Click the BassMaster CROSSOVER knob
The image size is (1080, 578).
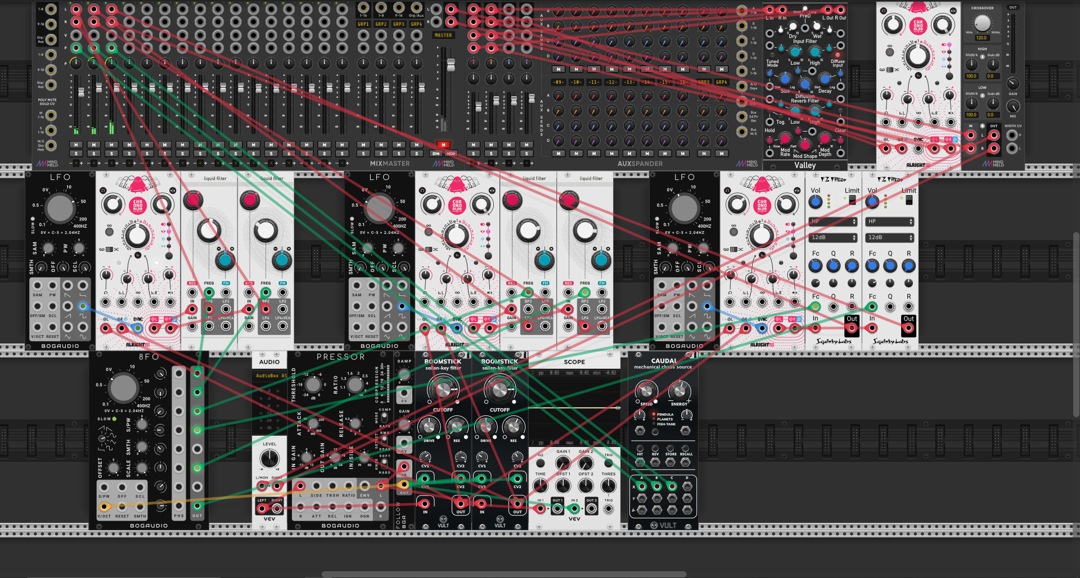pyautogui.click(x=982, y=23)
